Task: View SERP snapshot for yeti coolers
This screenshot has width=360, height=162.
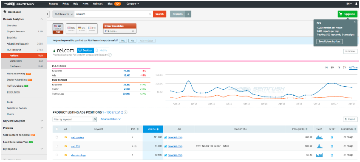Action: (332, 137)
